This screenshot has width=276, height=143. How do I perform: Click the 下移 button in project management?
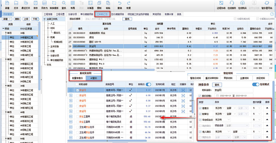(35, 19)
